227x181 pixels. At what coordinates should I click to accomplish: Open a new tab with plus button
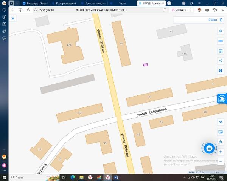pos(169,3)
